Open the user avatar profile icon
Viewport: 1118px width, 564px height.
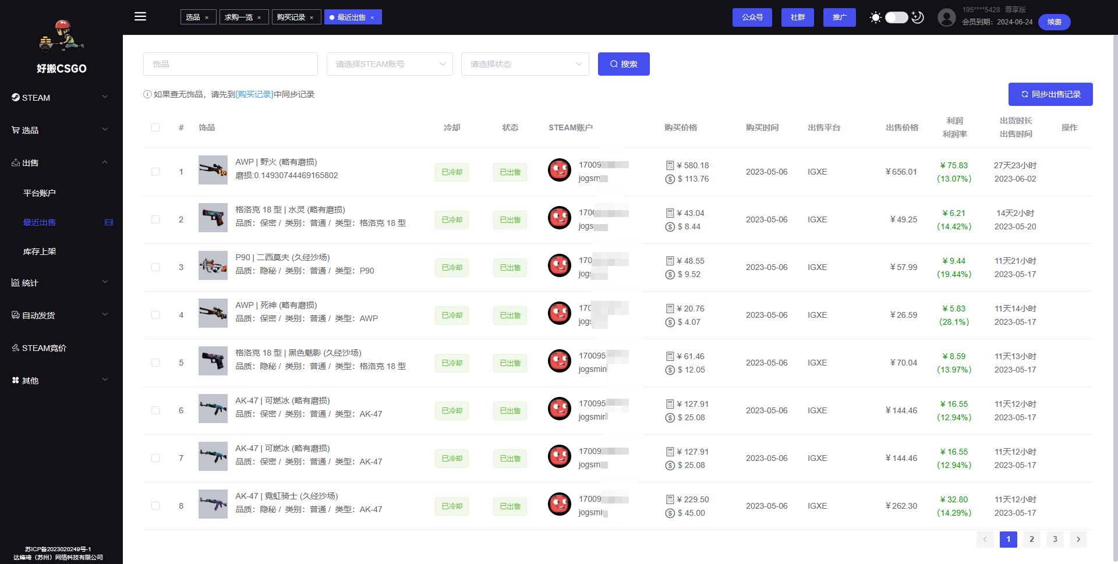point(947,17)
